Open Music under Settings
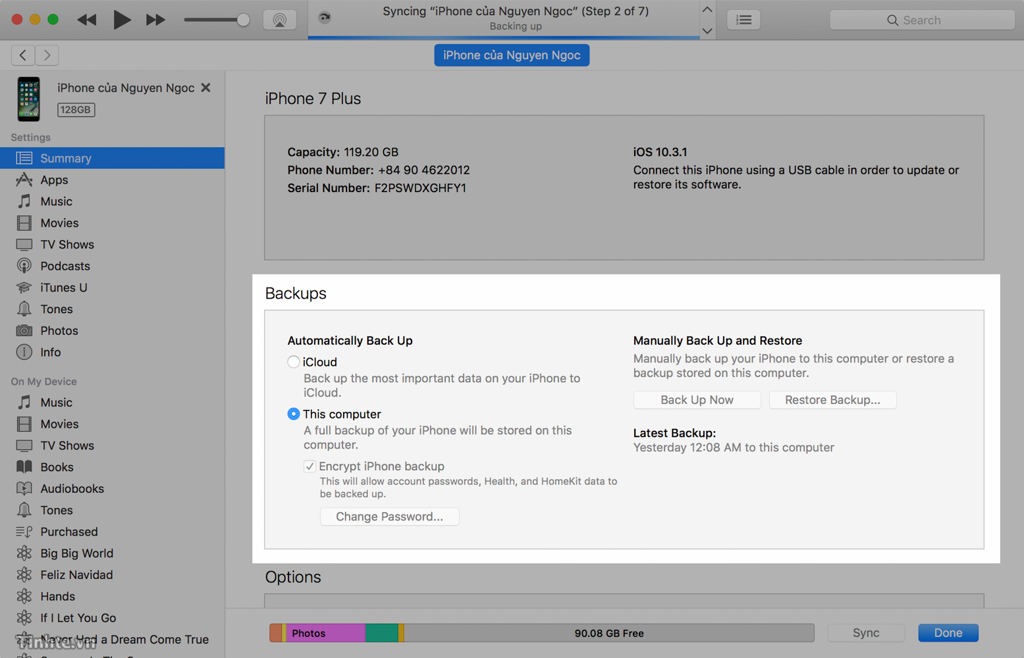 112,201
